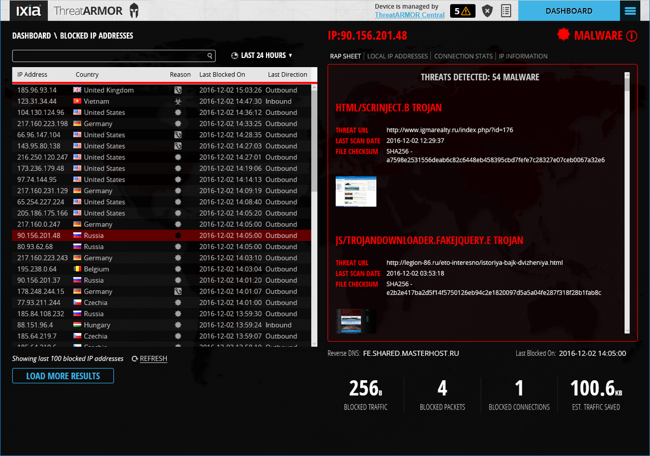650x456 pixels.
Task: Expand the Reason column filter options
Action: point(180,74)
